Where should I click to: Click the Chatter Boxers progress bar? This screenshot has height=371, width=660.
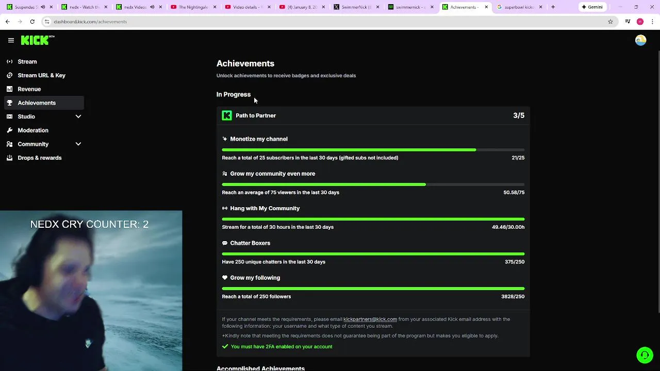point(373,254)
